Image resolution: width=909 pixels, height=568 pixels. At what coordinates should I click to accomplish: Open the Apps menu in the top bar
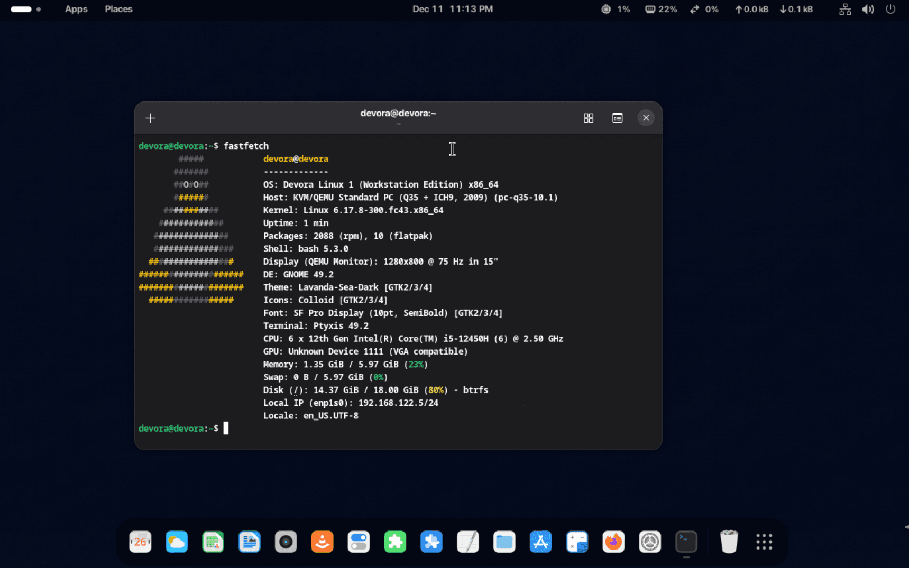(x=76, y=9)
